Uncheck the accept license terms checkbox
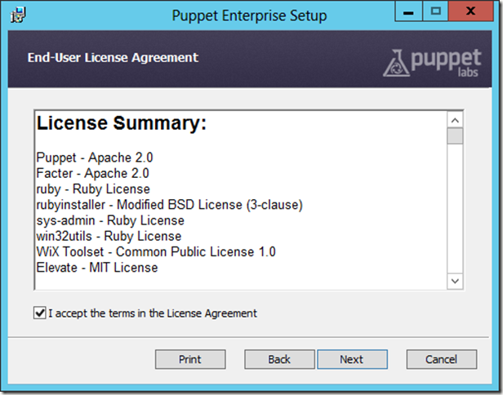The image size is (503, 395). click(x=40, y=313)
